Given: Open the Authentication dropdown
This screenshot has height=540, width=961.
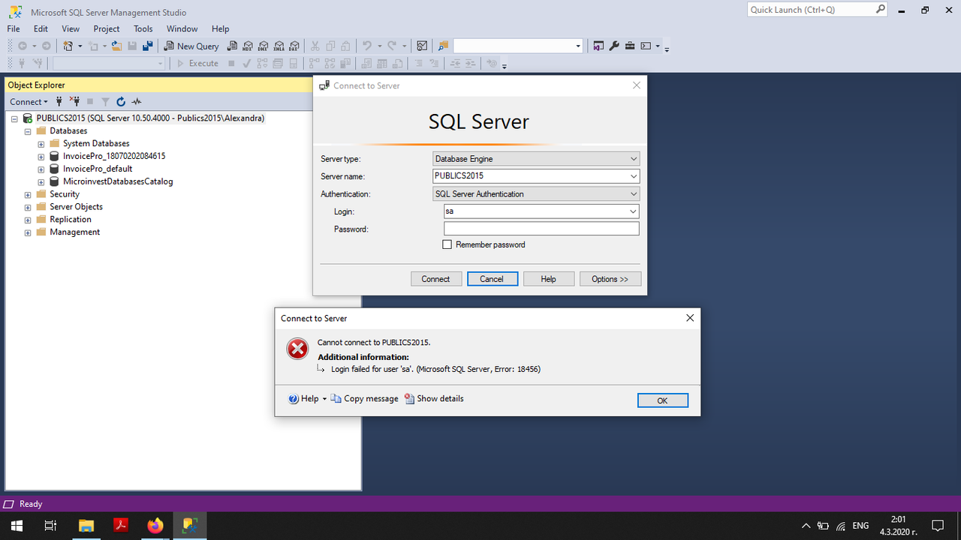Looking at the screenshot, I should click(x=634, y=193).
